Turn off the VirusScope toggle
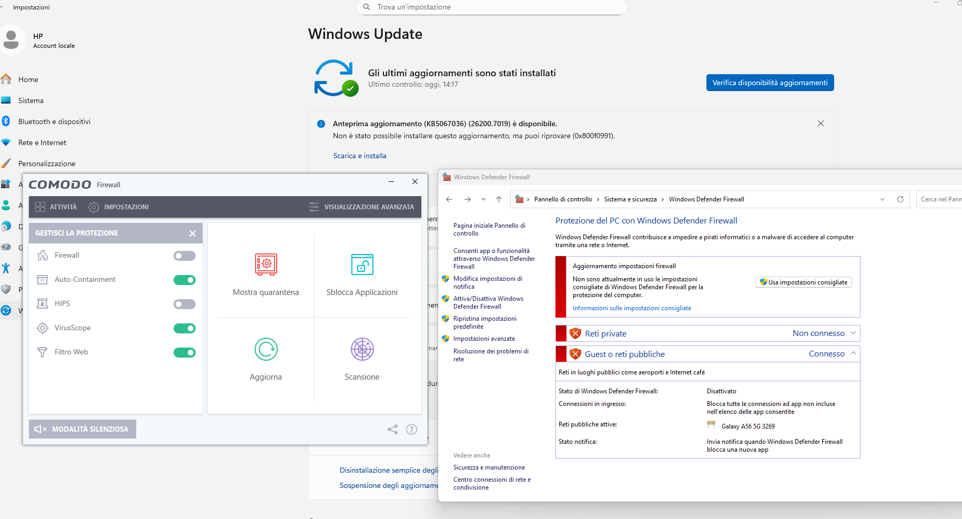Image resolution: width=962 pixels, height=519 pixels. click(x=185, y=329)
